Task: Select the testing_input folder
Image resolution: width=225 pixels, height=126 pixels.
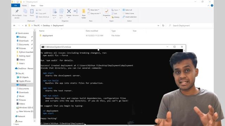Action: pyautogui.click(x=24, y=56)
